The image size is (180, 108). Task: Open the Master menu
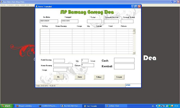click(x=3, y=5)
